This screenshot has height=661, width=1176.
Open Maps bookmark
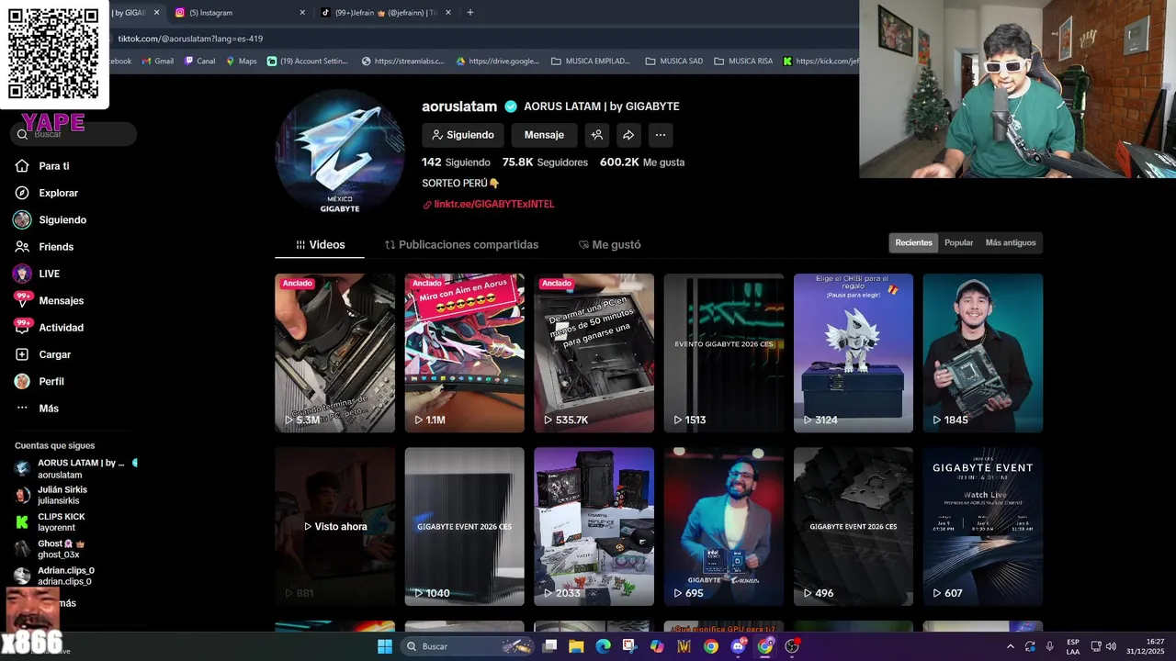tap(241, 62)
